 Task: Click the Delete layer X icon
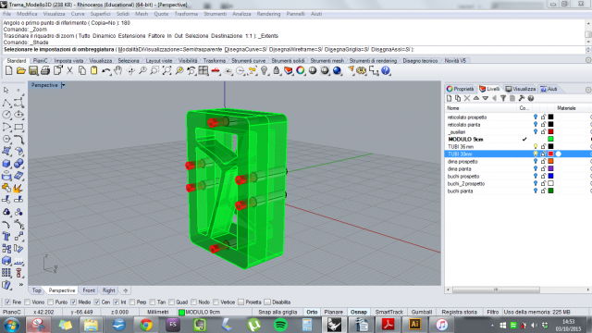[467, 98]
